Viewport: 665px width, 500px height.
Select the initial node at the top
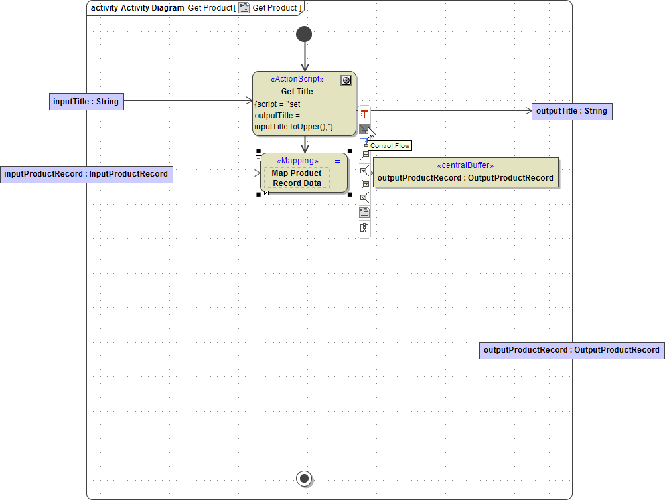[304, 33]
